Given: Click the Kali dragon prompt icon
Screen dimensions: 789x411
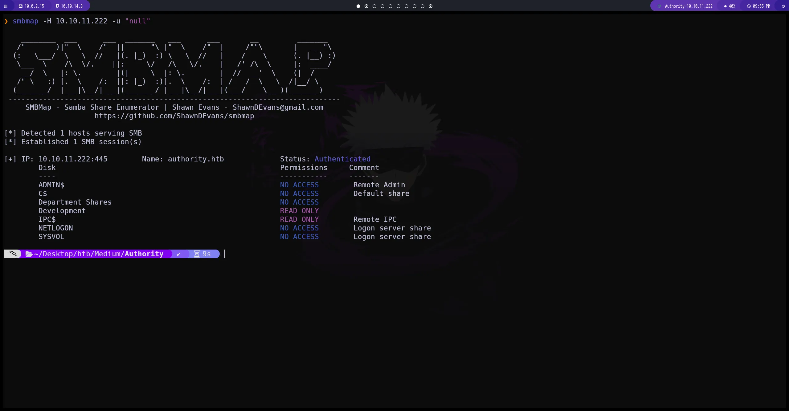Looking at the screenshot, I should pyautogui.click(x=13, y=254).
